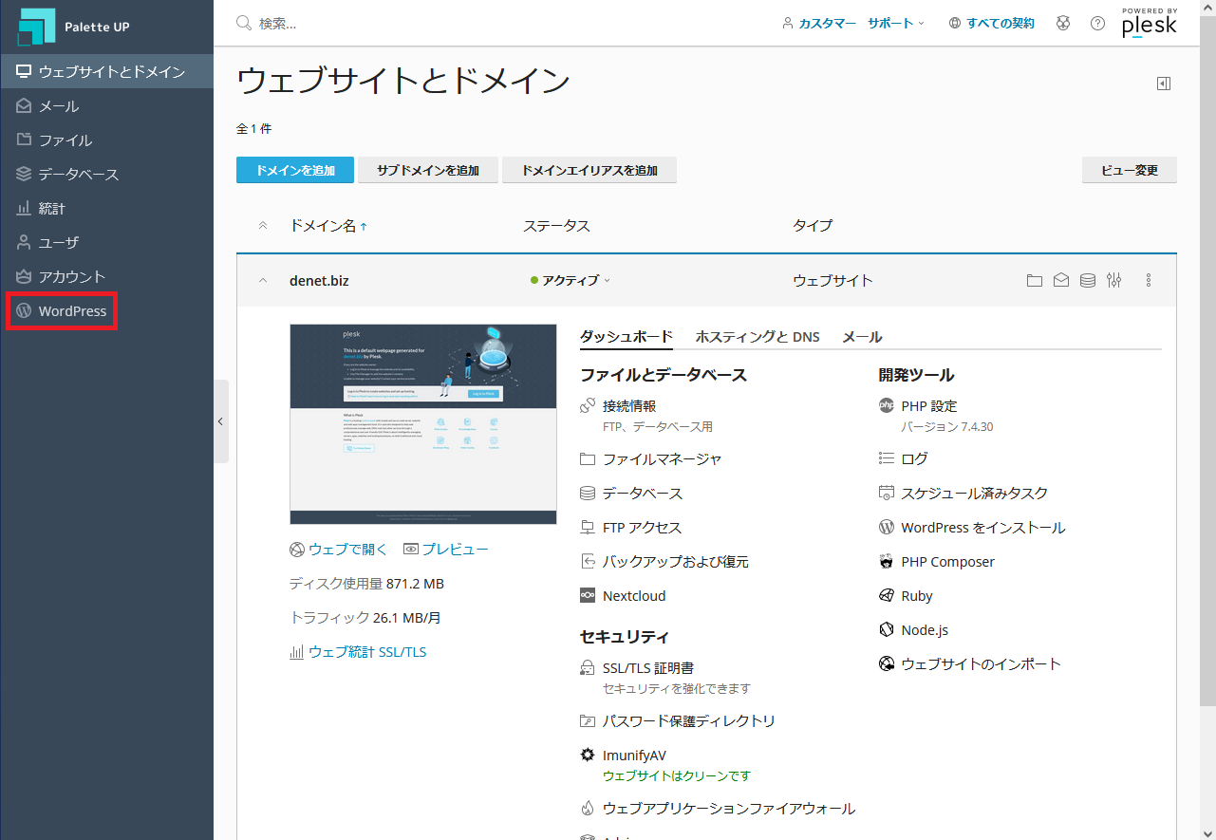
Task: Click the ファイルマネージャ folder icon
Action: [588, 459]
